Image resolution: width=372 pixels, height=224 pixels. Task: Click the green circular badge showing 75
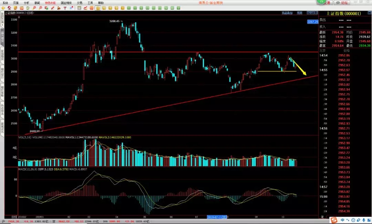tap(321, 2)
